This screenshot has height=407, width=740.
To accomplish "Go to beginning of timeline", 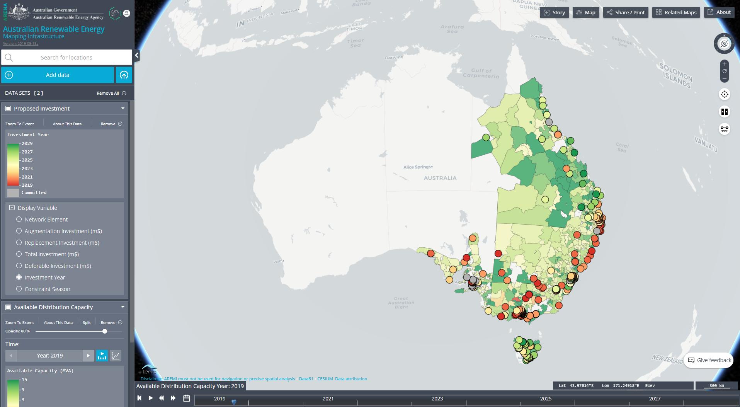I will pos(139,398).
